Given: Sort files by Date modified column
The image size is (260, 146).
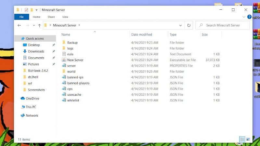Looking at the screenshot, I should coord(141,34).
